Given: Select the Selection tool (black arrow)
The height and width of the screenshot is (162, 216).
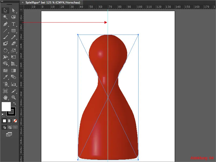Looking at the screenshot, I should 5,11.
